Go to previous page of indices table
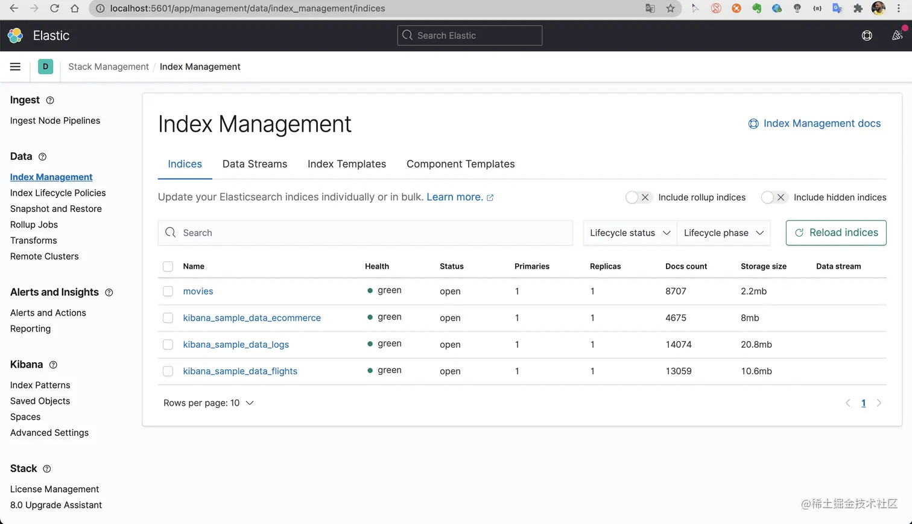912x524 pixels. 848,403
